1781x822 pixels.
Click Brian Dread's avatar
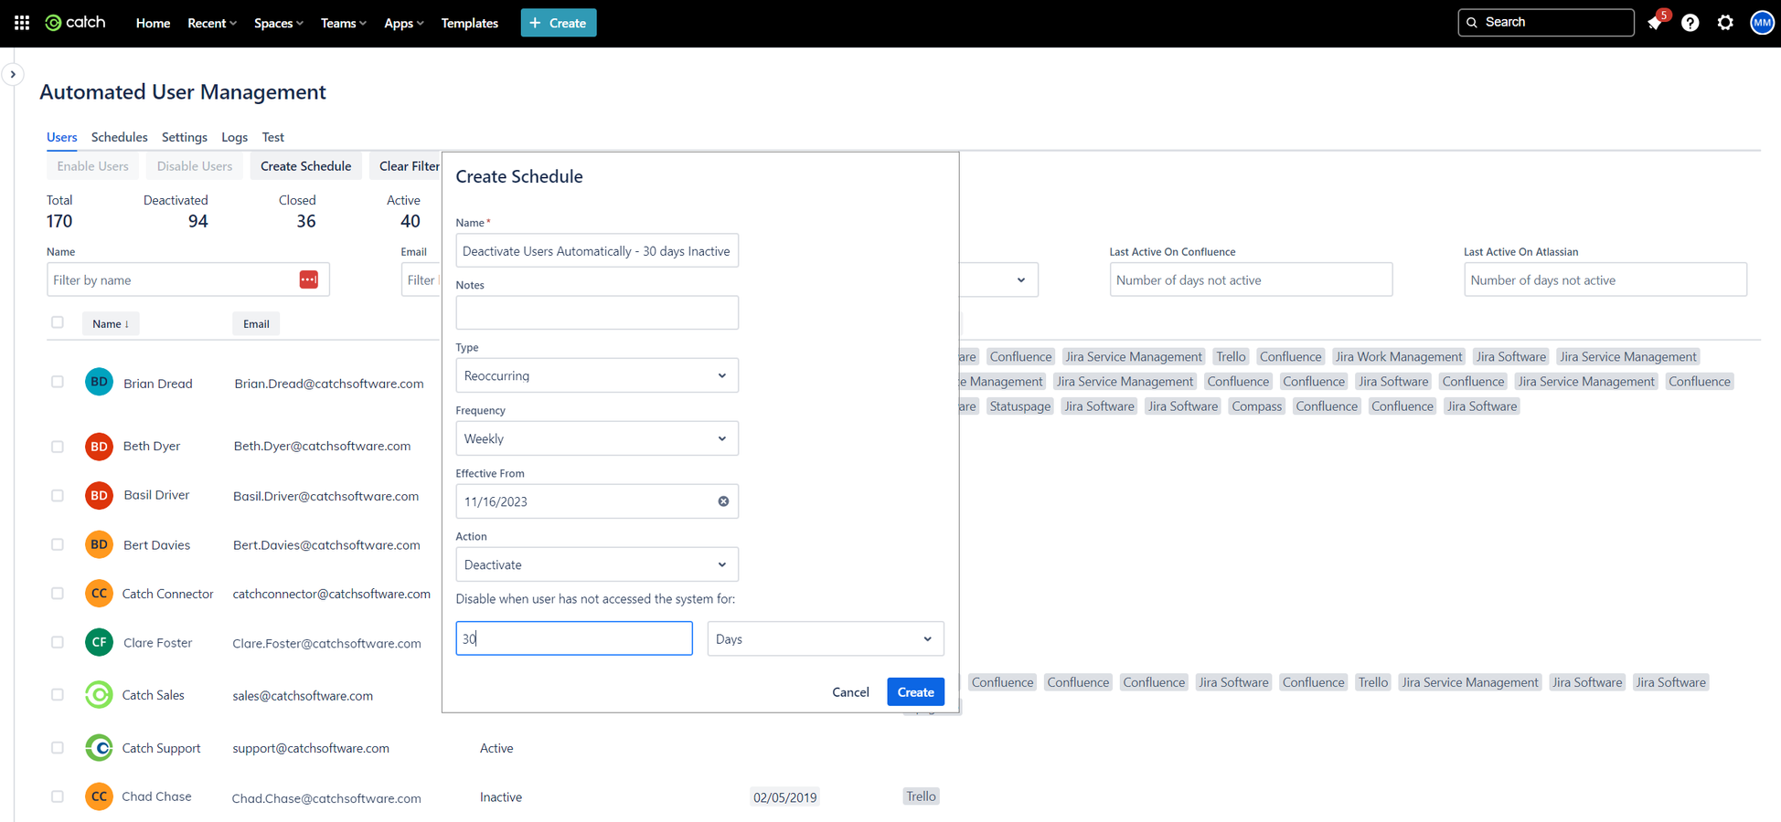click(x=99, y=382)
